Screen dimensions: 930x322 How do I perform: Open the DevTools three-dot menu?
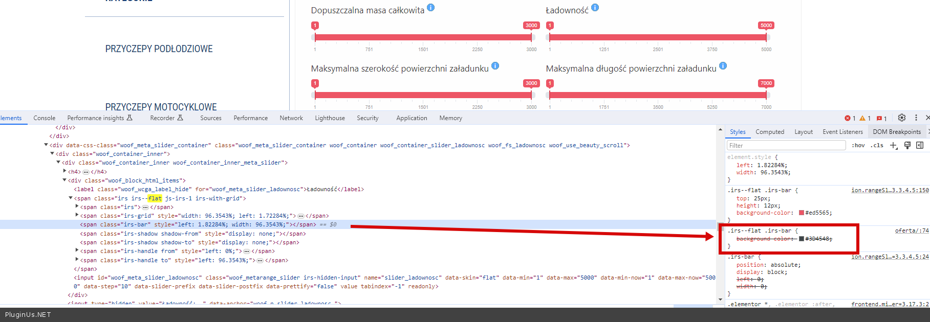pyautogui.click(x=916, y=118)
